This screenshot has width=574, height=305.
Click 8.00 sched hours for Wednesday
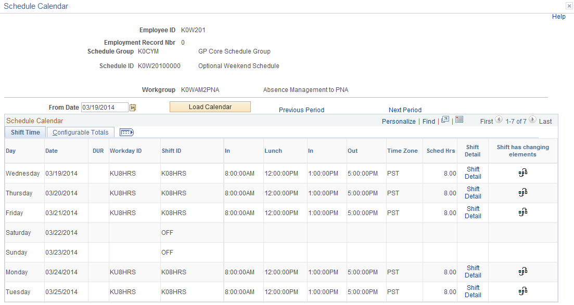450,174
